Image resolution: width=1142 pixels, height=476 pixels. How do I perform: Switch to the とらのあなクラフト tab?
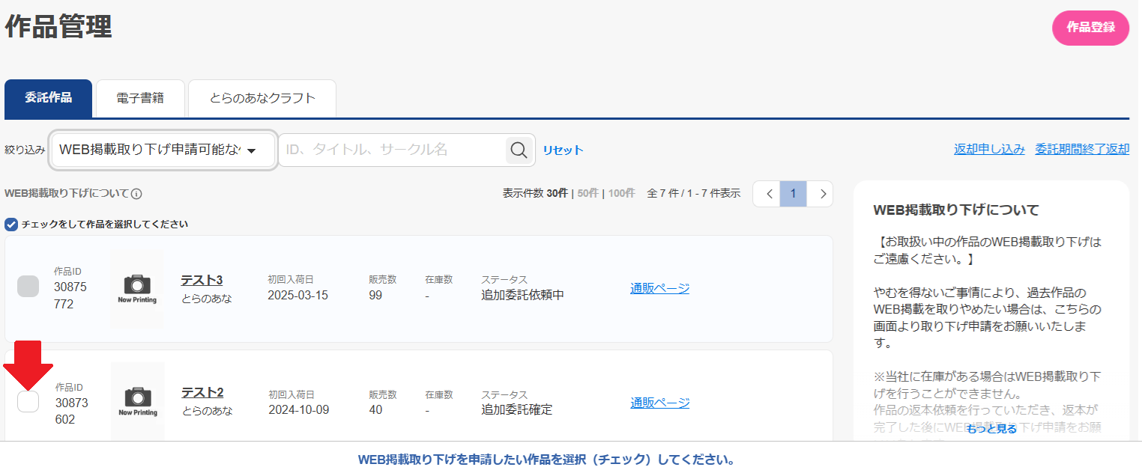pos(262,98)
